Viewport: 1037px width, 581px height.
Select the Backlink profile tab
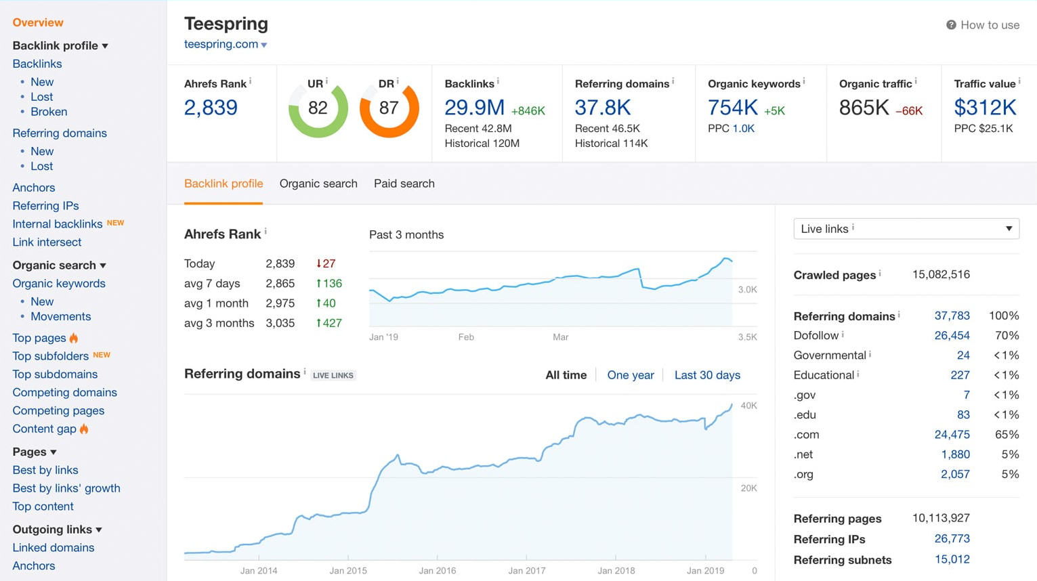point(224,184)
